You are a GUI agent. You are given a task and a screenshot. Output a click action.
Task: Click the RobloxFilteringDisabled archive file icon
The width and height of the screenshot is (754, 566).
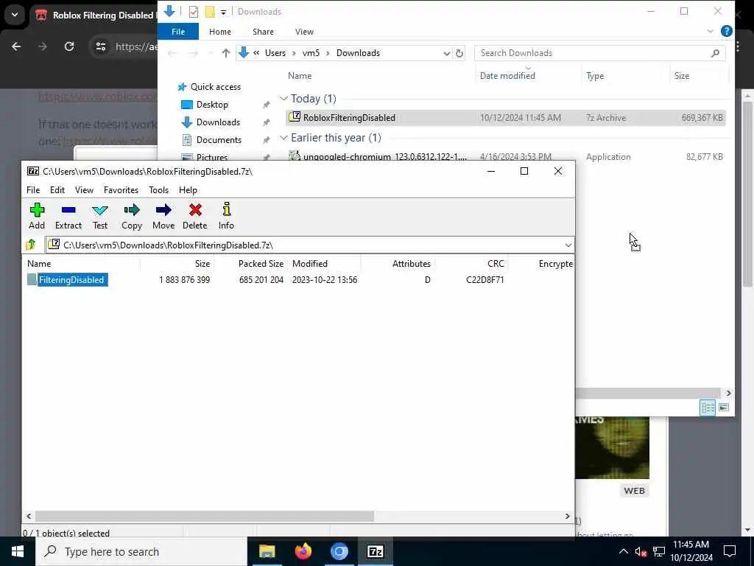[295, 117]
